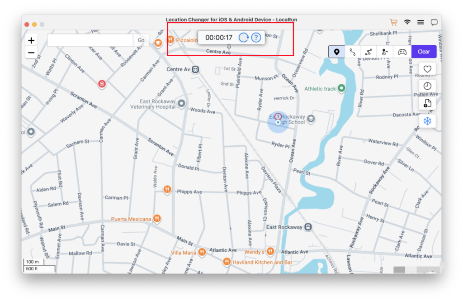Screen dimensions: 463x302
Task: Click the Woods Ave street label
Action: pyautogui.click(x=203, y=110)
